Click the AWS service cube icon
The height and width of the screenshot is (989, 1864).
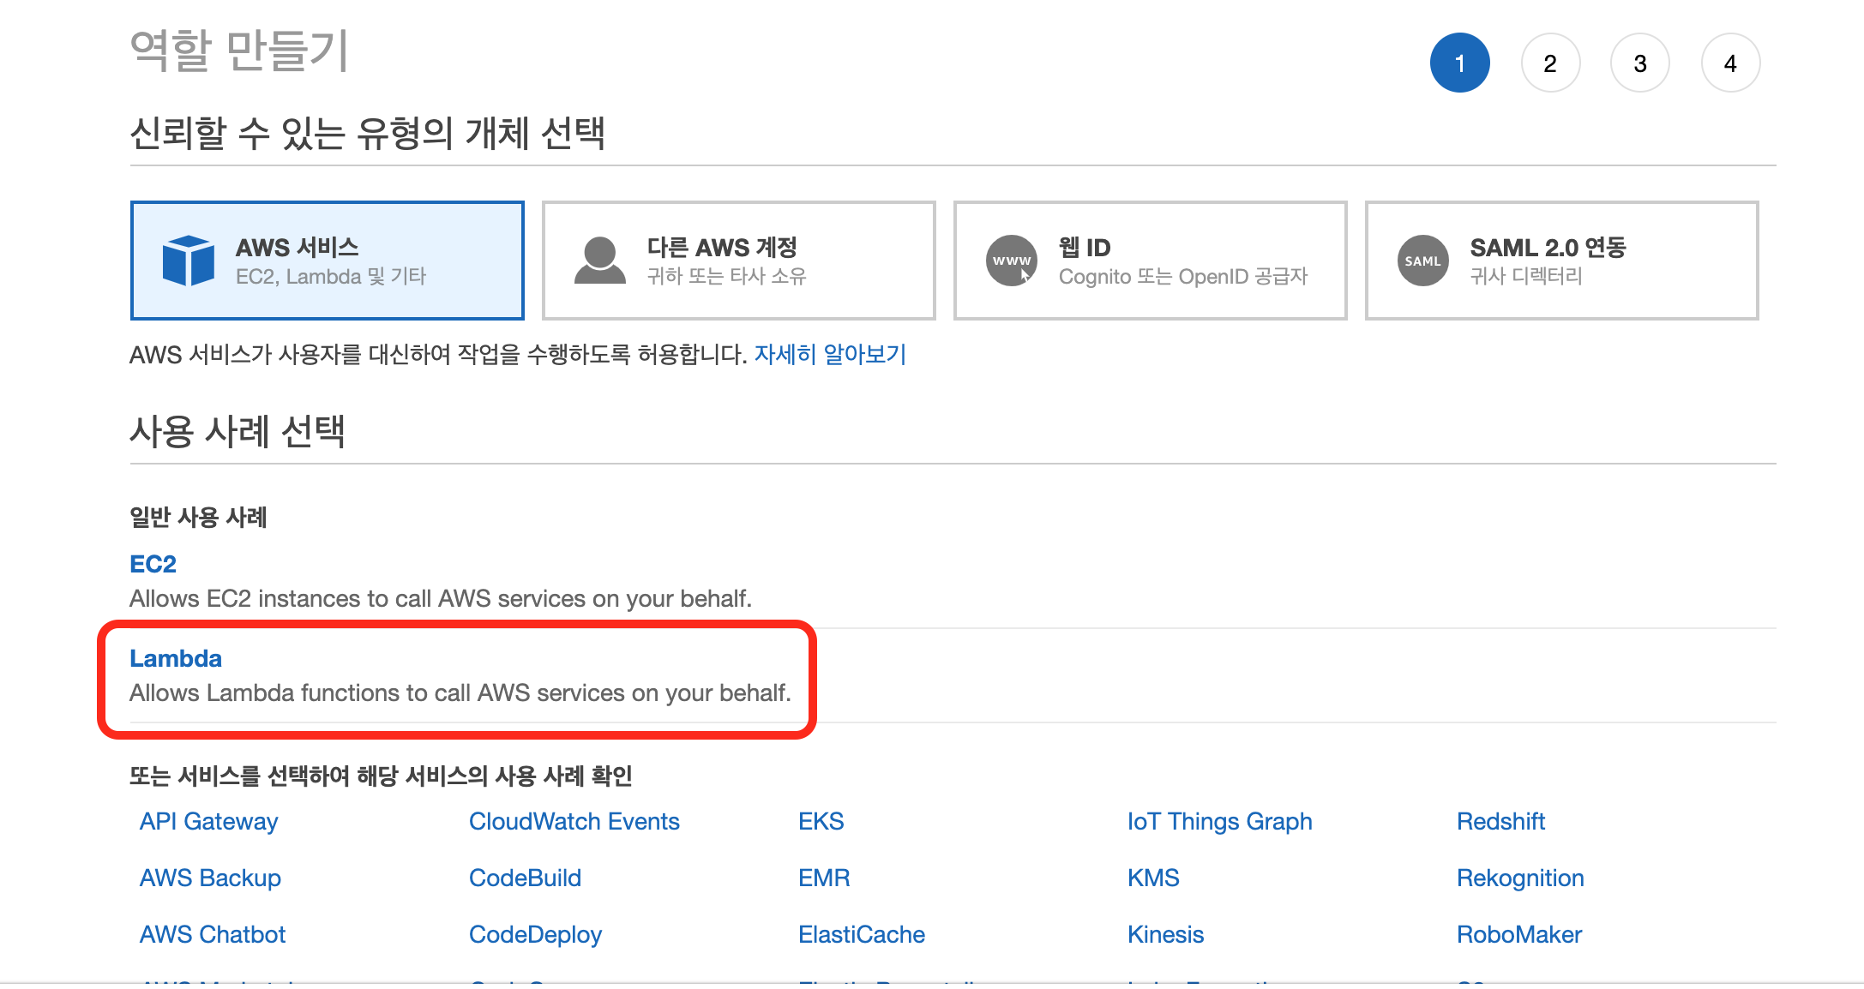point(188,261)
